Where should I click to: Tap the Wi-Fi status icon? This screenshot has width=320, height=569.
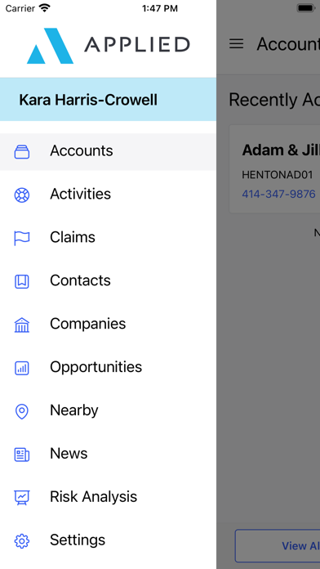(x=45, y=8)
